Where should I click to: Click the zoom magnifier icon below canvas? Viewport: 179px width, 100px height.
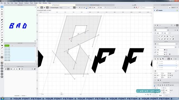tap(148, 94)
